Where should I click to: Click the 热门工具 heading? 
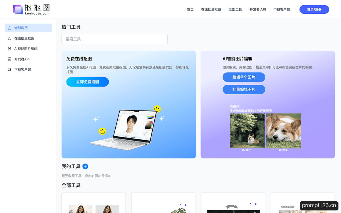71,27
